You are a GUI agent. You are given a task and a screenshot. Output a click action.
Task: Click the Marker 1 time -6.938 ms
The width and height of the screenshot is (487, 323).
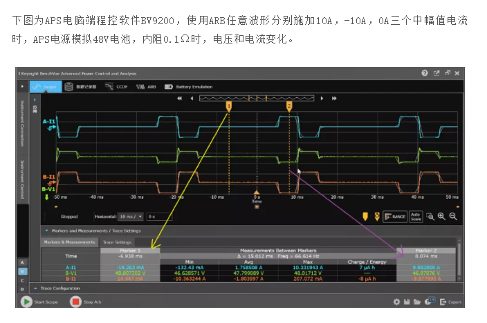130,256
